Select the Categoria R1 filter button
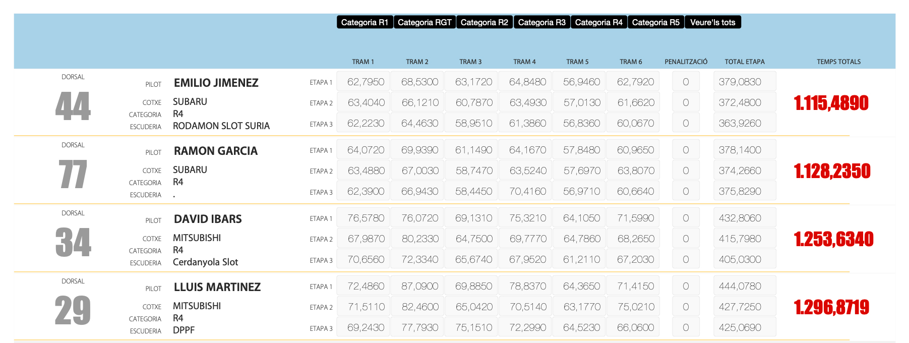 (x=365, y=22)
